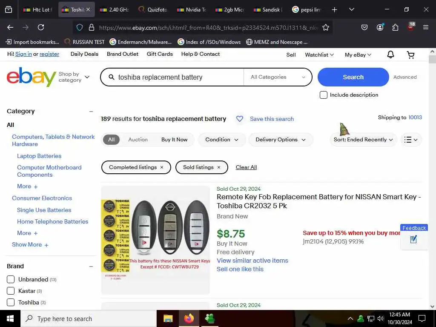The image size is (436, 327).
Task: Switch to pepsi Google tab
Action: pyautogui.click(x=307, y=10)
